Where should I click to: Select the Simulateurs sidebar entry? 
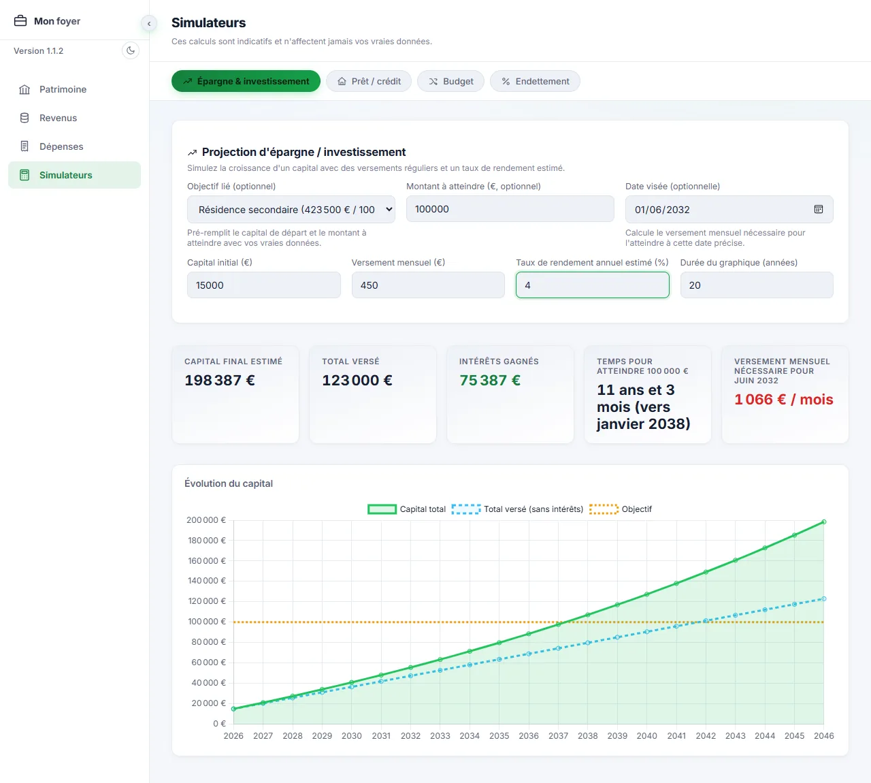click(74, 175)
